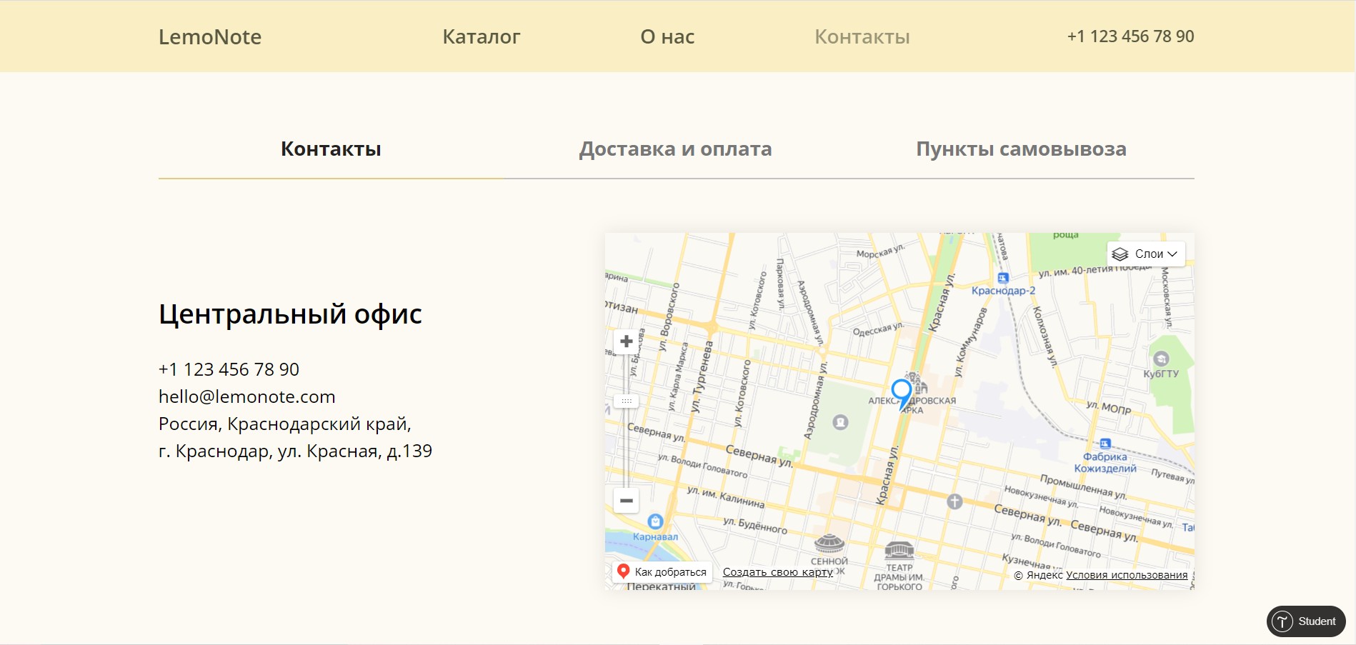Click the Student badge circular icon
Image resolution: width=1356 pixels, height=645 pixels.
pos(1282,621)
